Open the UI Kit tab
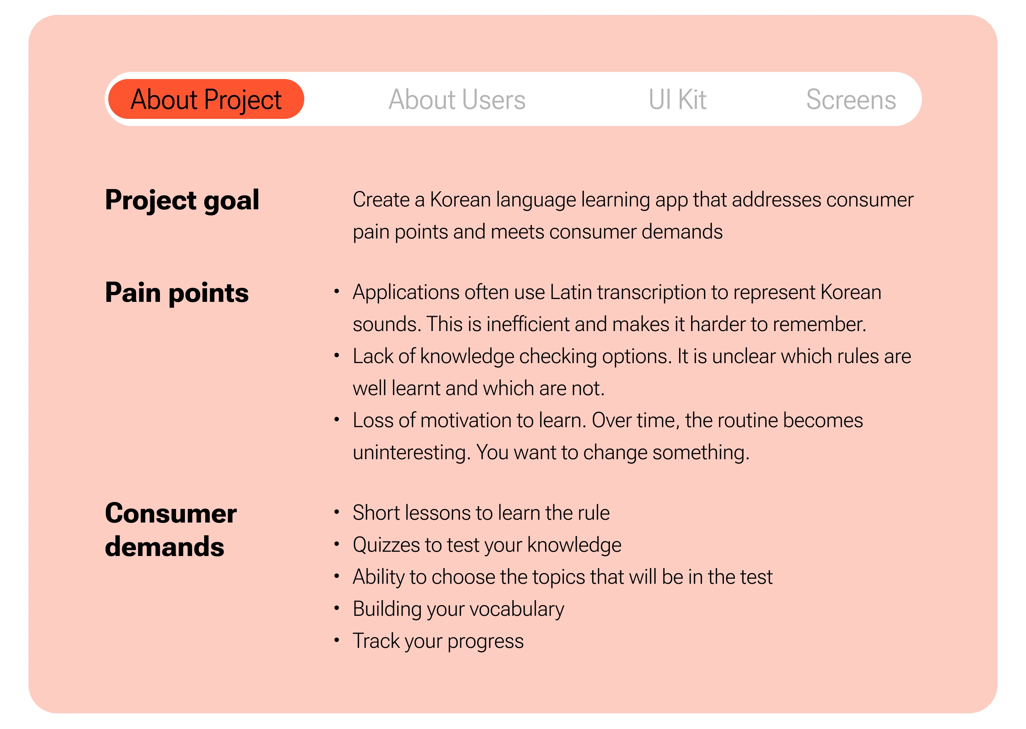 678,99
